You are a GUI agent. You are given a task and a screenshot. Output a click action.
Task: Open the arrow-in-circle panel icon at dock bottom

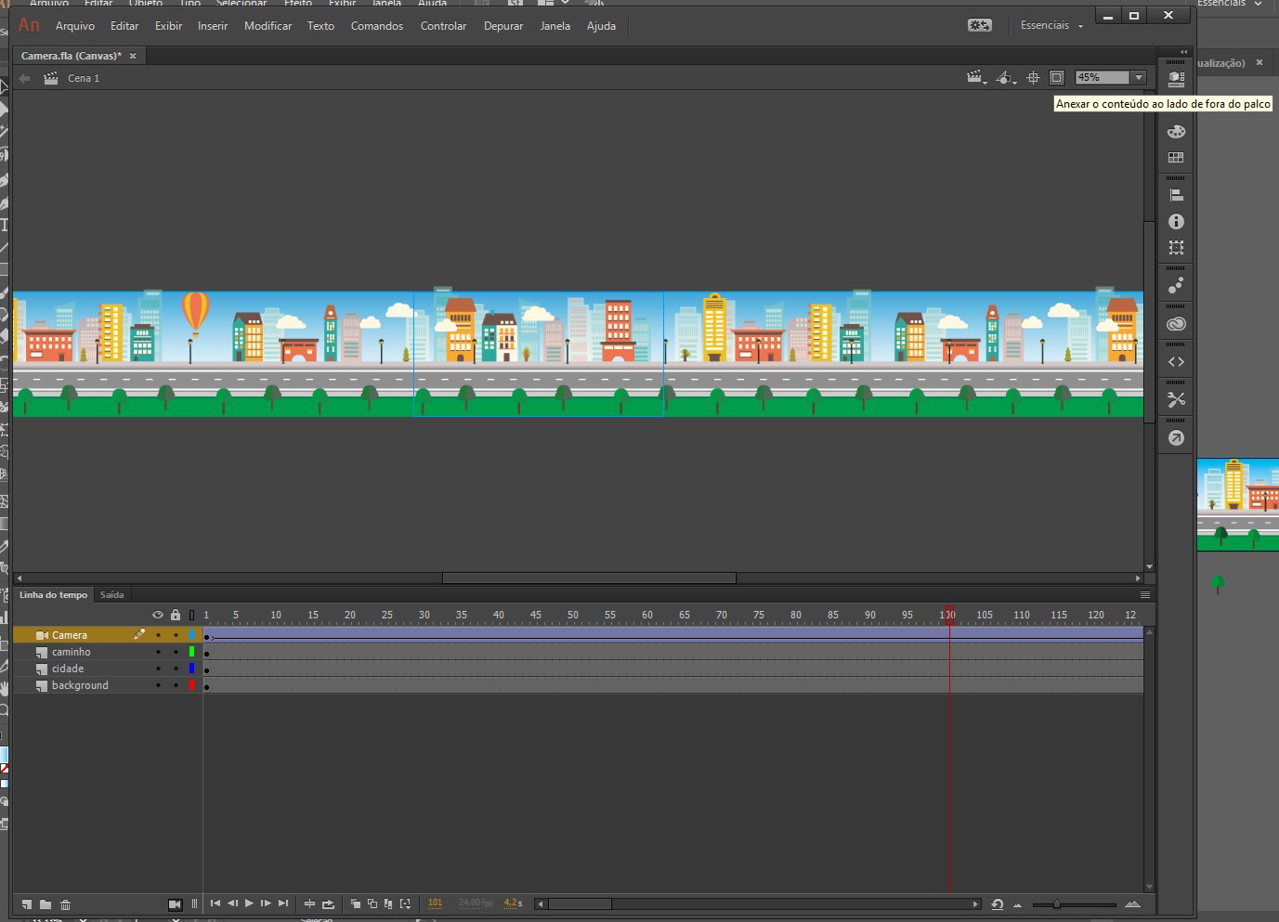[x=1176, y=438]
